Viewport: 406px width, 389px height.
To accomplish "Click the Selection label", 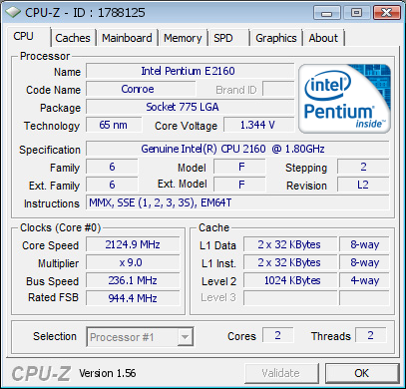I will click(55, 336).
